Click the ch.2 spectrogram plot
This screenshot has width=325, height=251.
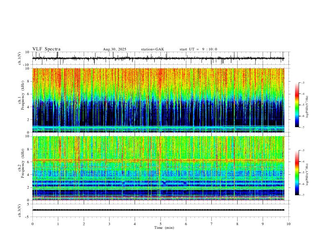tap(158, 168)
